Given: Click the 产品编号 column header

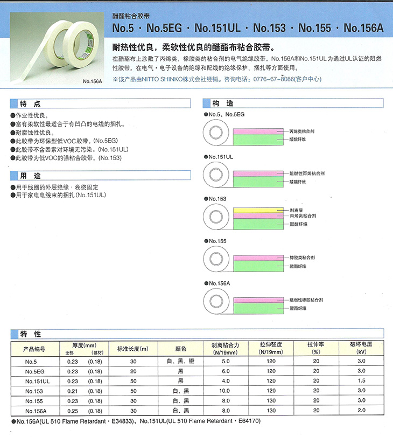Looking at the screenshot, I should click(34, 349).
